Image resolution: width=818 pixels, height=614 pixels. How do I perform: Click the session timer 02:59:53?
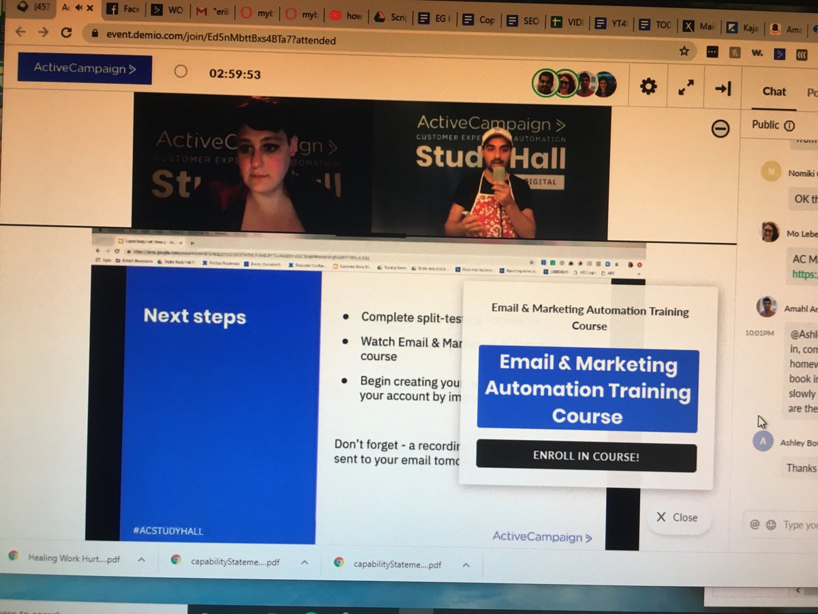click(x=234, y=74)
